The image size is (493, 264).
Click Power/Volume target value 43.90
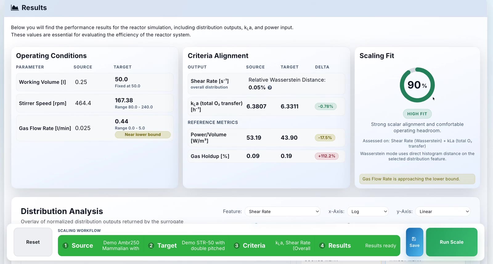point(289,138)
